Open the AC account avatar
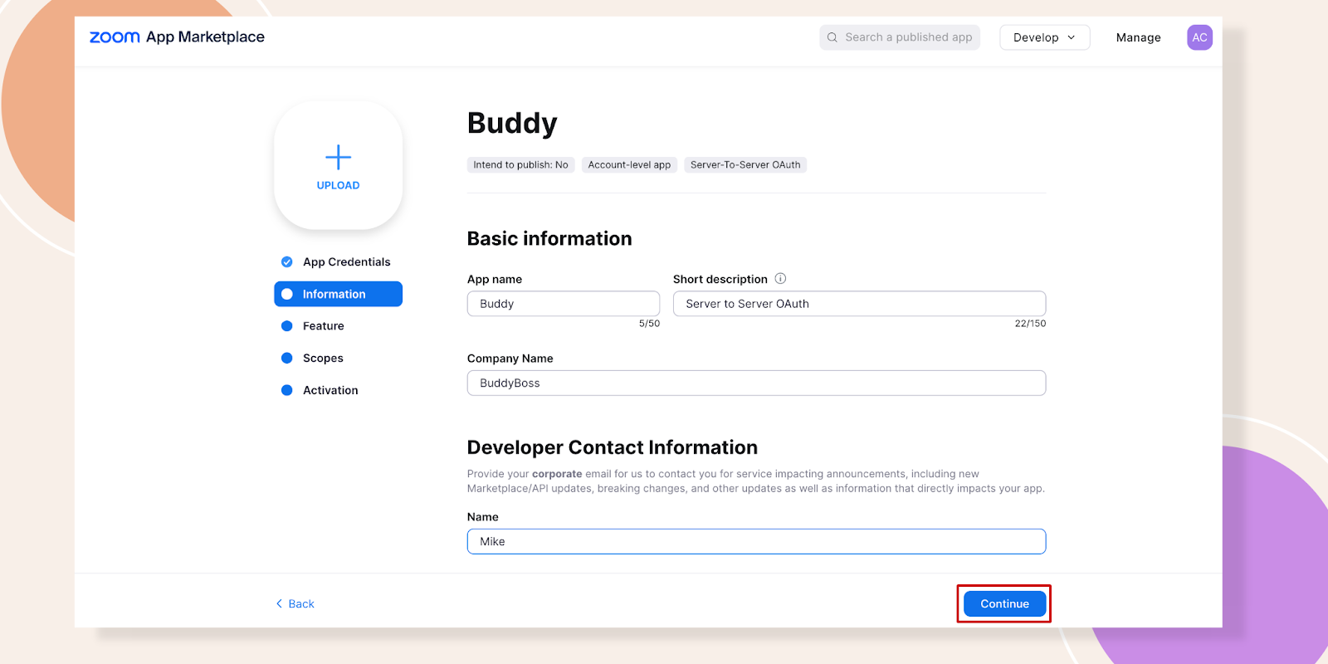The width and height of the screenshot is (1328, 664). point(1199,37)
